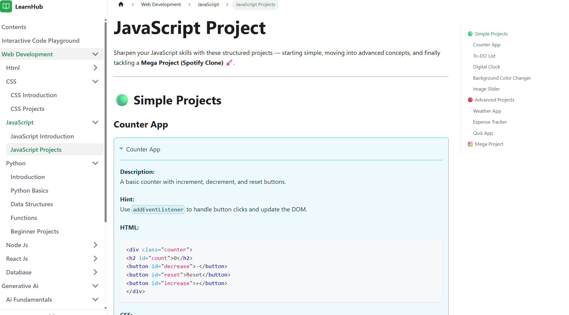Expand the Node Js sidebar section
569x315 pixels.
(95, 245)
